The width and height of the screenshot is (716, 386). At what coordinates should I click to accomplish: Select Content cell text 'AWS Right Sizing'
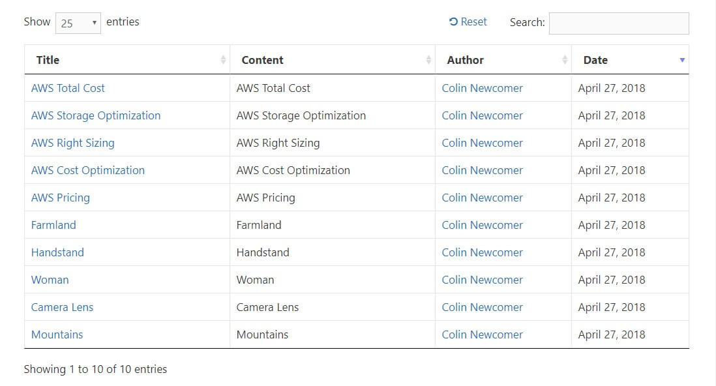[x=278, y=143]
